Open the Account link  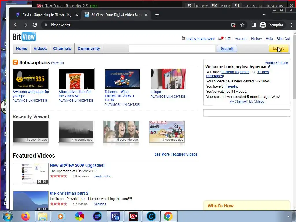241,38
